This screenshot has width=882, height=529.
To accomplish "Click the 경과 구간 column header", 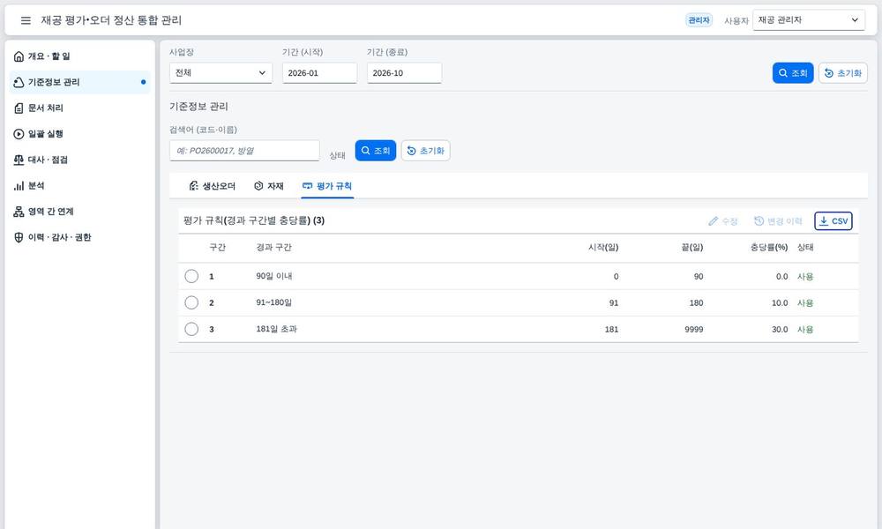I will point(274,248).
